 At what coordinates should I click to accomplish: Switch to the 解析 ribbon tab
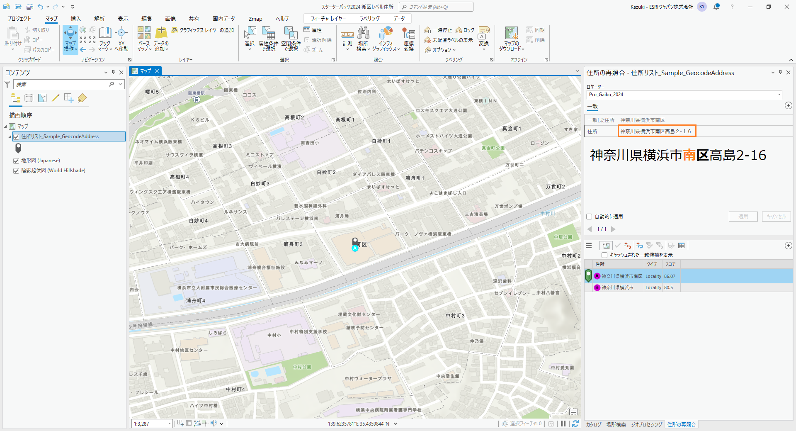point(99,19)
